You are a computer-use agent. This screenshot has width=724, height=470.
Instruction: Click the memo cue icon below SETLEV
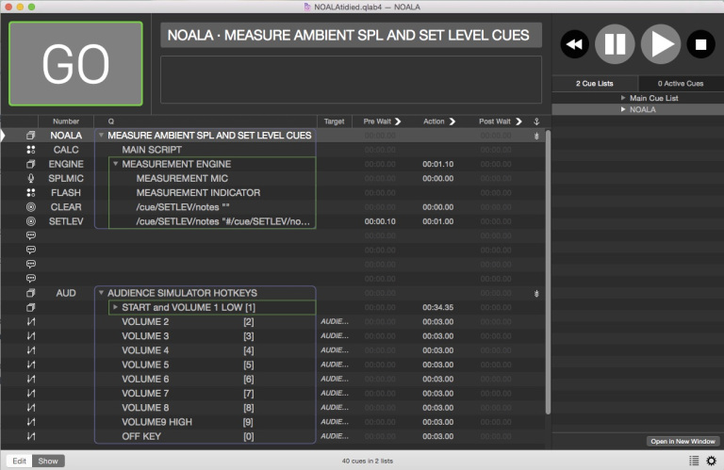click(30, 235)
